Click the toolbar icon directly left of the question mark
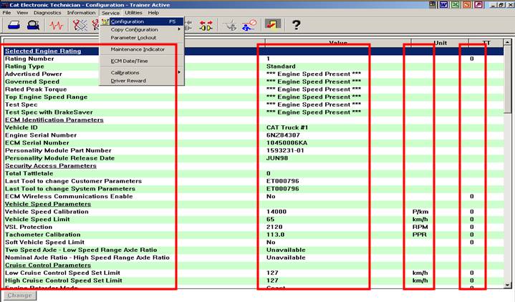This screenshot has height=302, width=515. coord(272,26)
